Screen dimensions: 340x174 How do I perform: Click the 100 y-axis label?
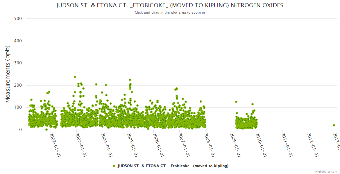pos(18,107)
